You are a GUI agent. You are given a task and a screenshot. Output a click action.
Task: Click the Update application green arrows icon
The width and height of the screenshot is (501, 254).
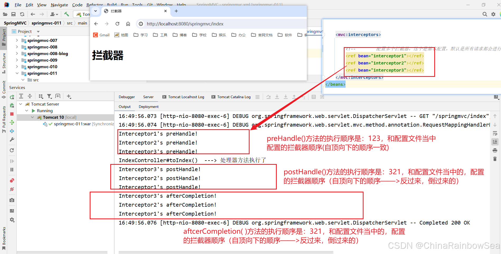click(12, 122)
